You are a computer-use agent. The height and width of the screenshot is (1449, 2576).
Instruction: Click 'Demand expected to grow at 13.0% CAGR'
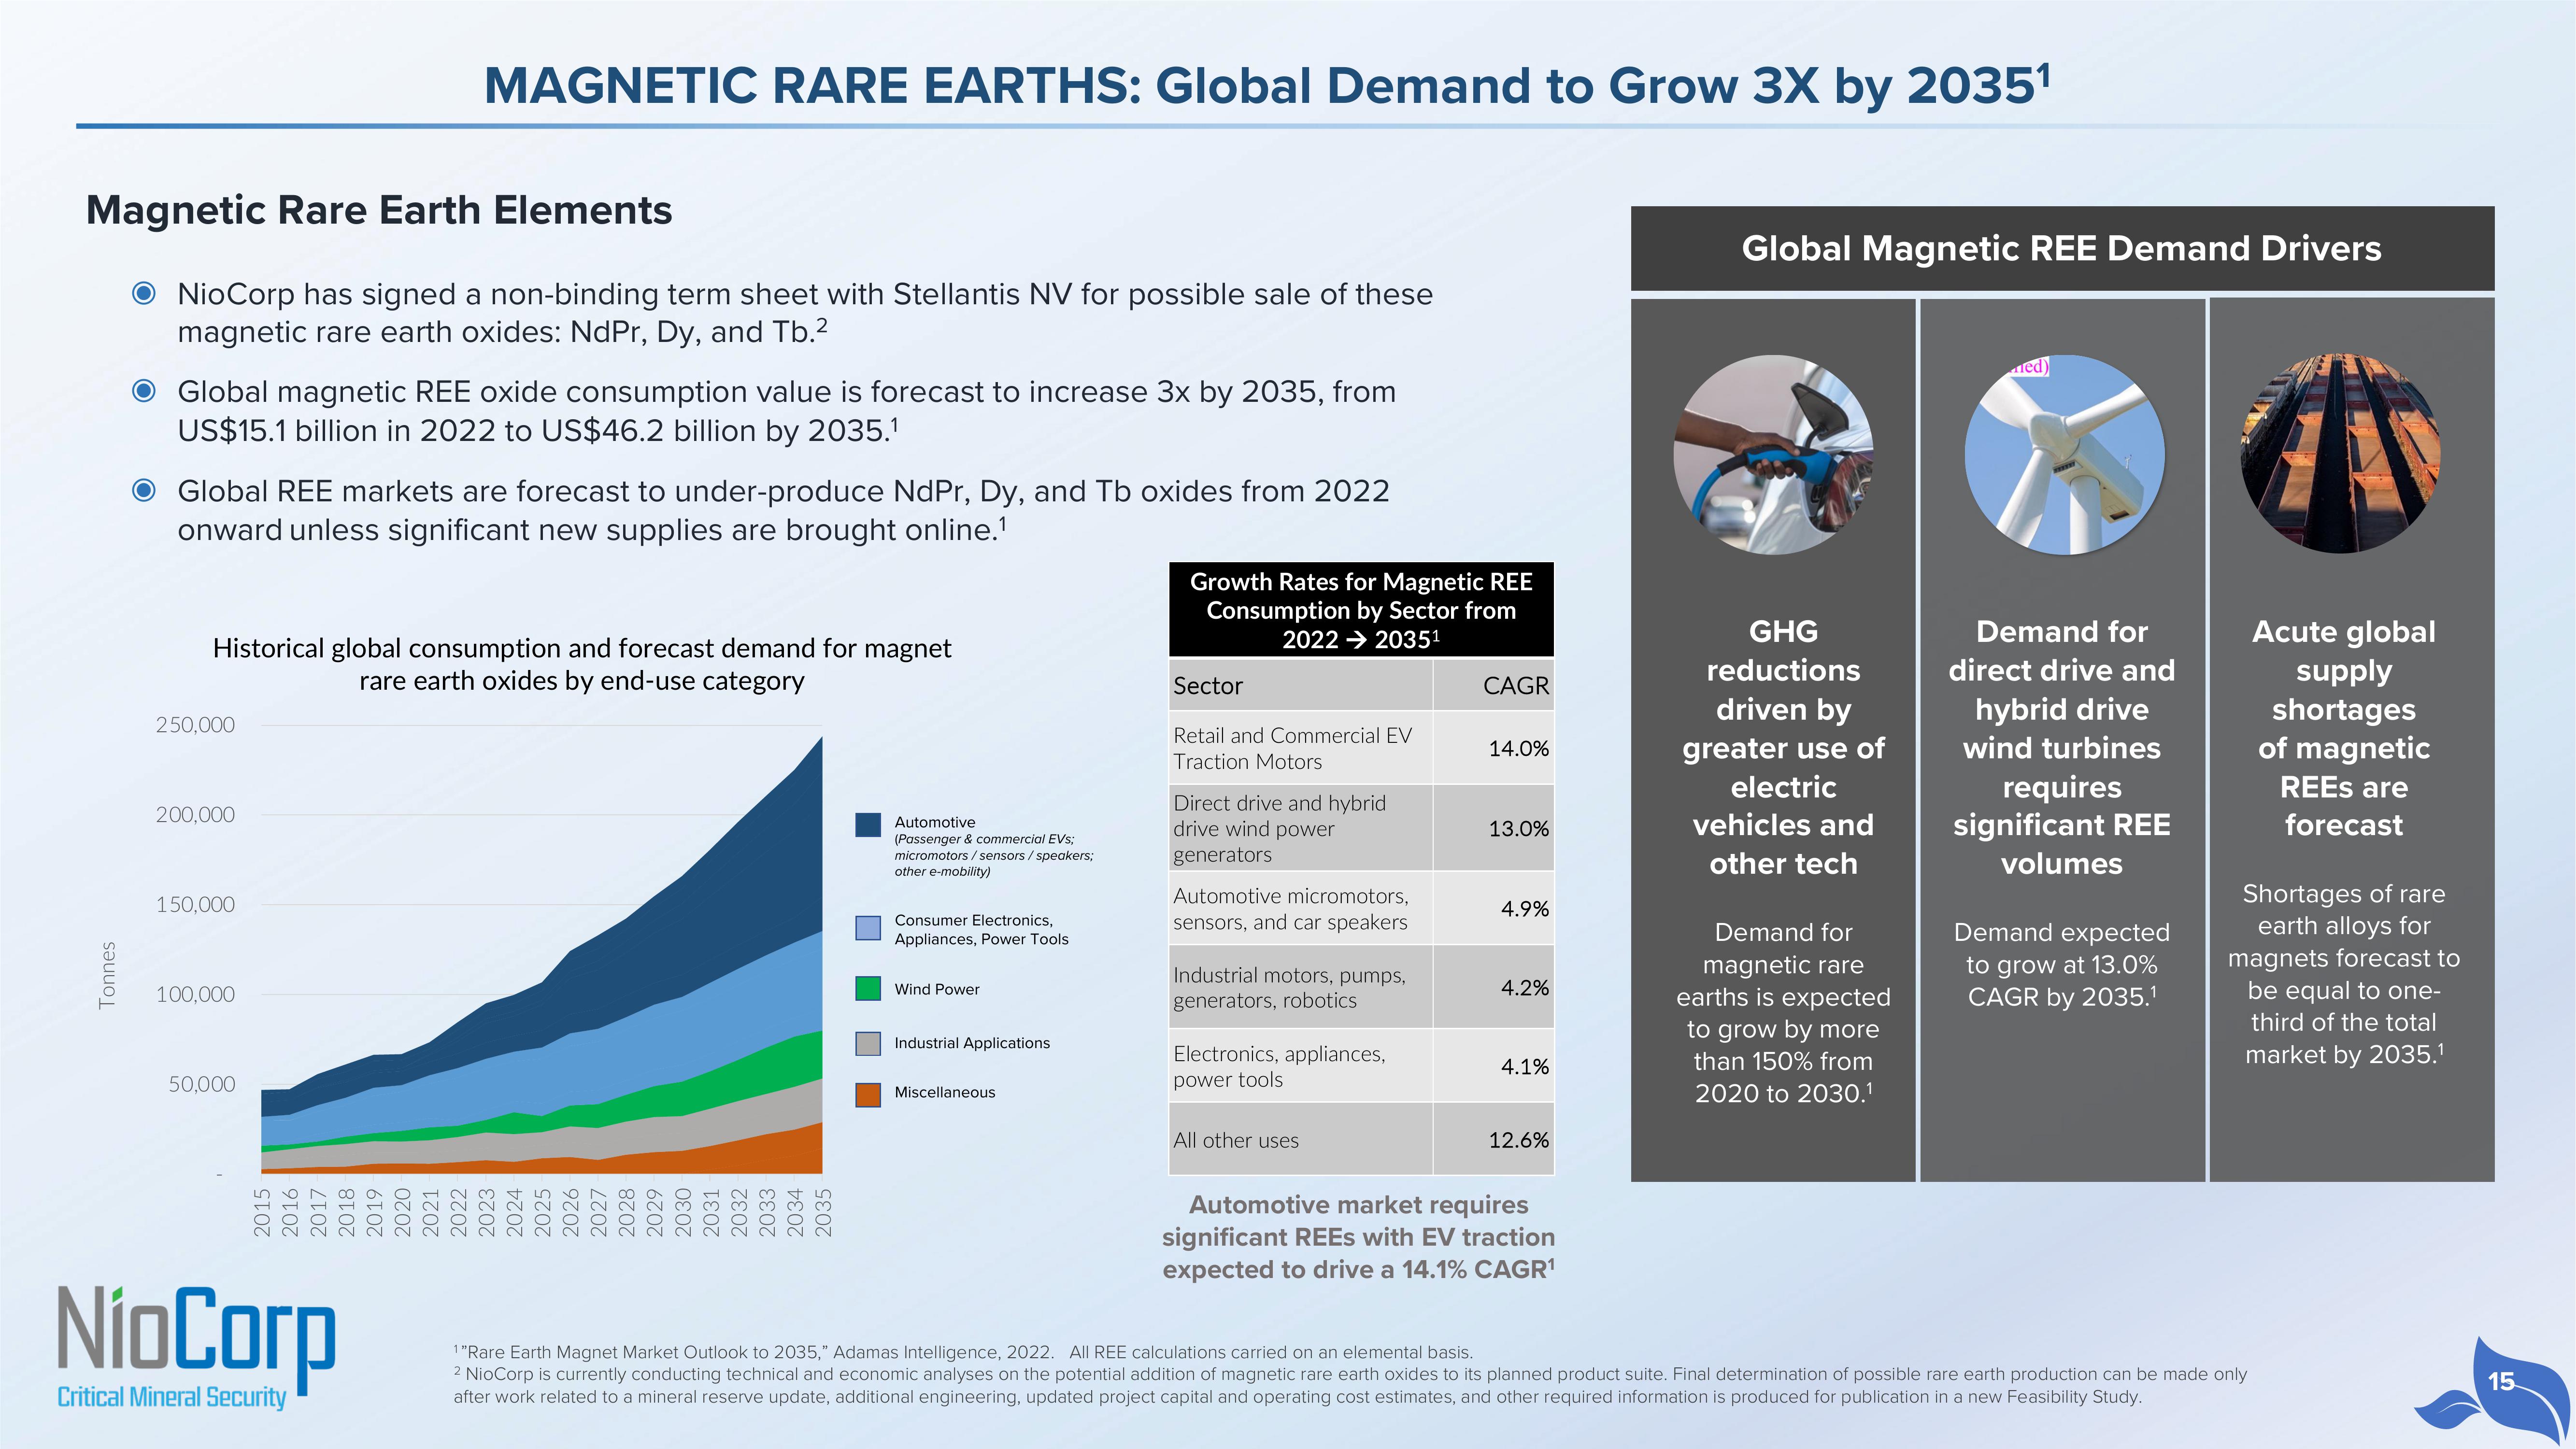(2062, 964)
